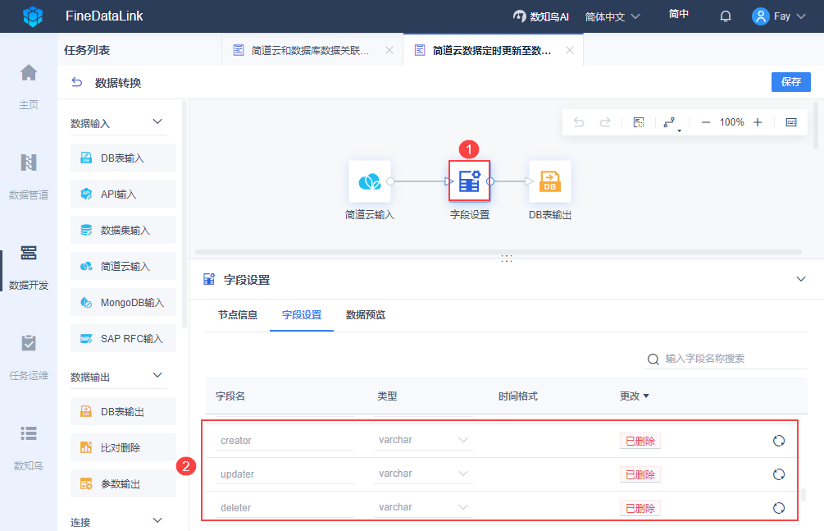Edit the updater field name input
824x531 pixels.
(x=285, y=474)
